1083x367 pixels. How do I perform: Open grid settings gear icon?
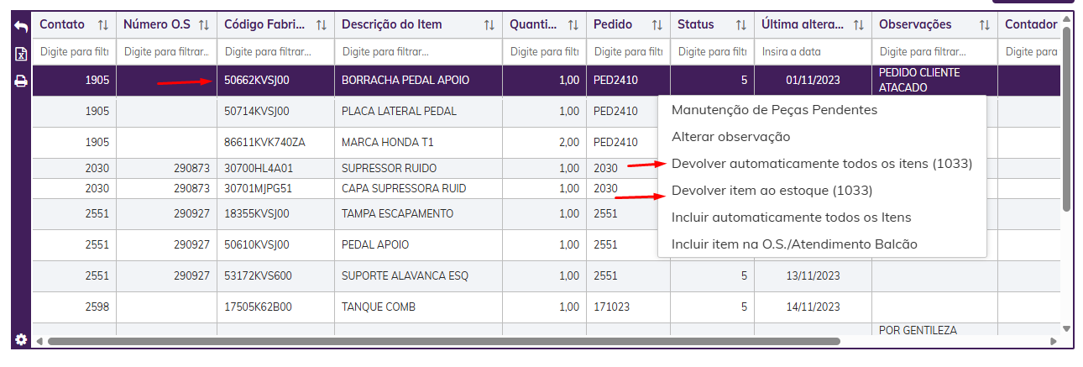coord(21,339)
